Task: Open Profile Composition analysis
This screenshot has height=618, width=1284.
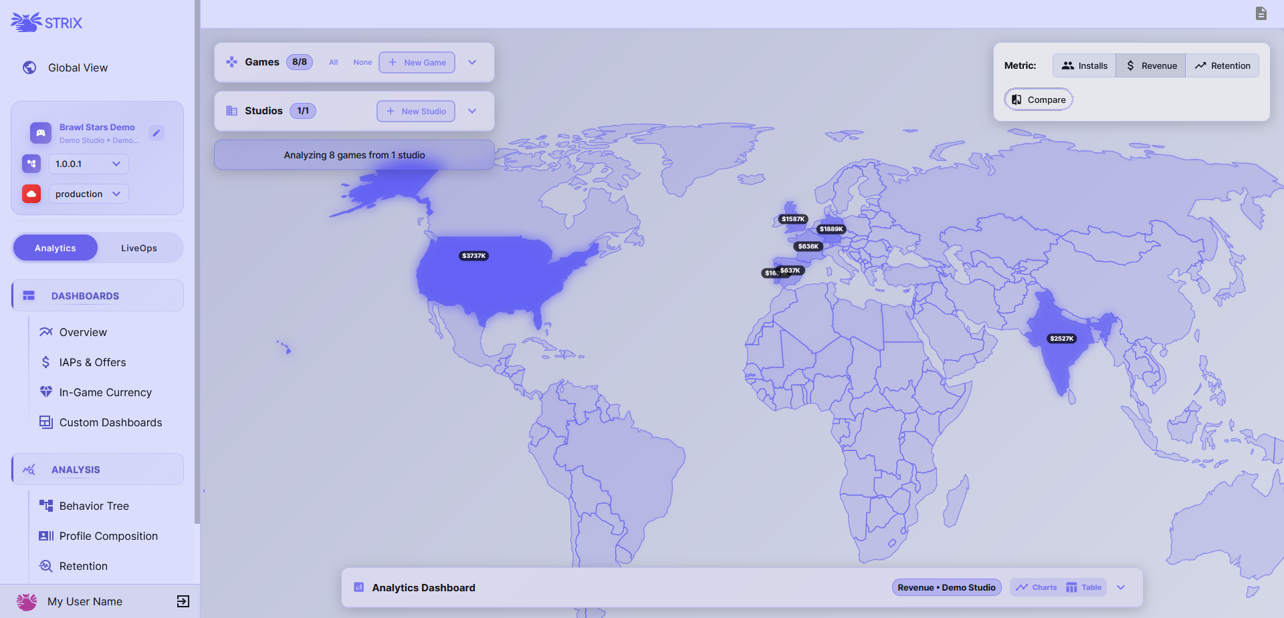Action: (108, 536)
